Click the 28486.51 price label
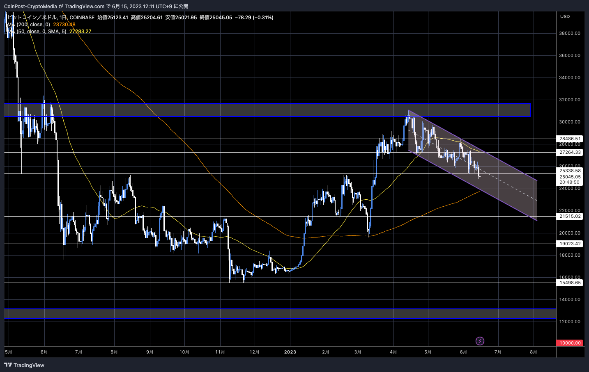This screenshot has width=589, height=372. click(x=570, y=139)
